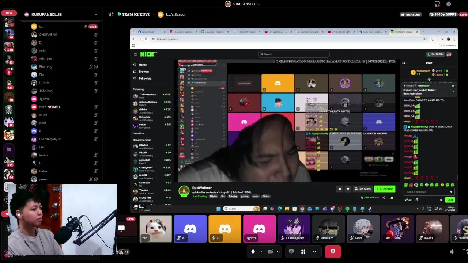468x263 pixels.
Task: Select the Jabolero participant tile
Action: (328, 229)
